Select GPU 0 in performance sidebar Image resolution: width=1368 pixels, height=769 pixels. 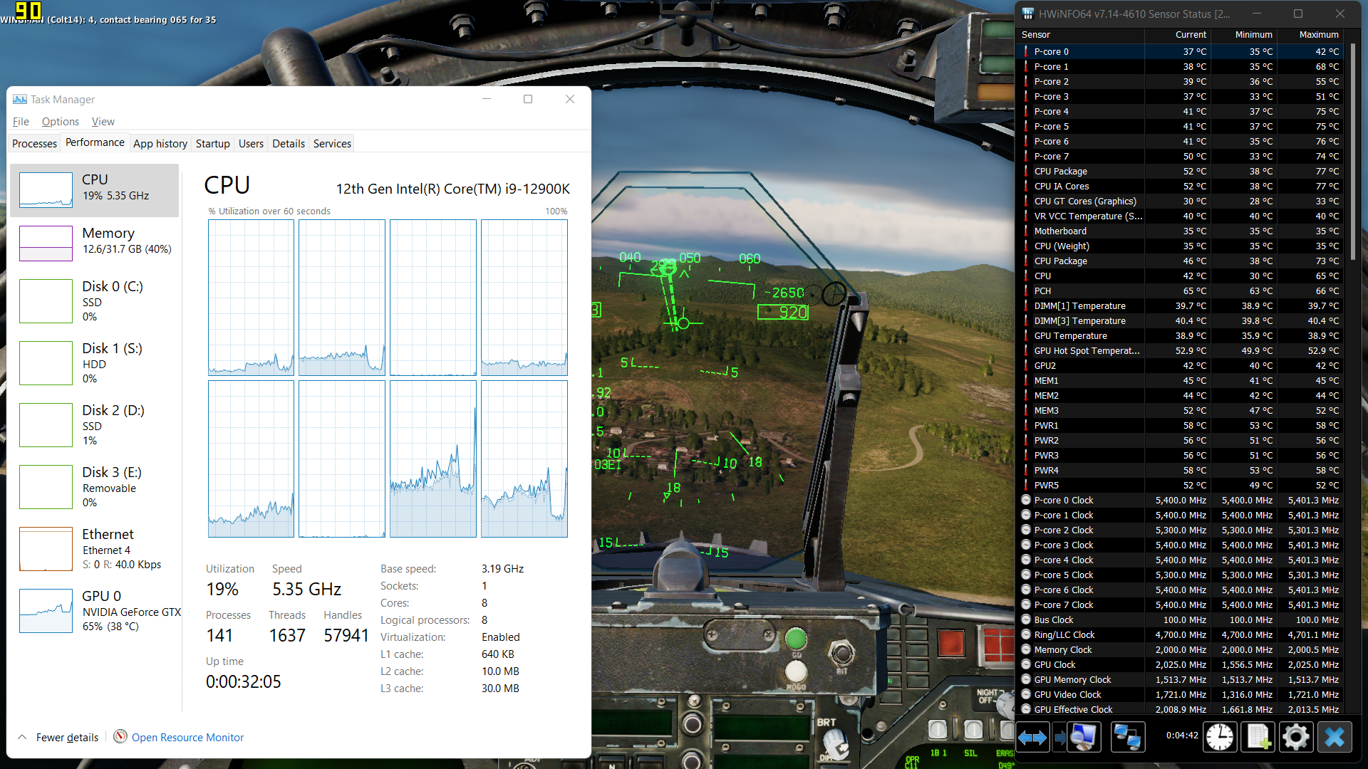pyautogui.click(x=95, y=611)
